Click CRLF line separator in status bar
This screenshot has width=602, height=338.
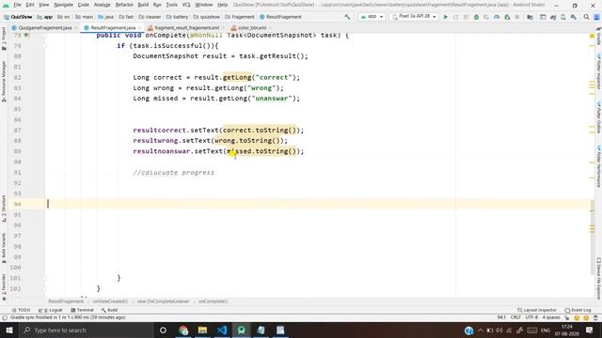pos(515,317)
